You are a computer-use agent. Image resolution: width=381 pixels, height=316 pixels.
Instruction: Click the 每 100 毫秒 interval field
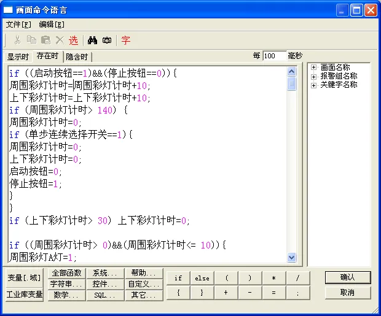(275, 56)
